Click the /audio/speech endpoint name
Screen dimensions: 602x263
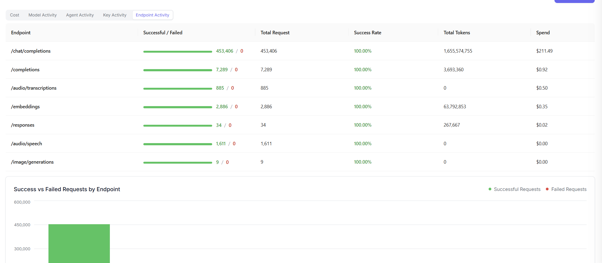[26, 144]
